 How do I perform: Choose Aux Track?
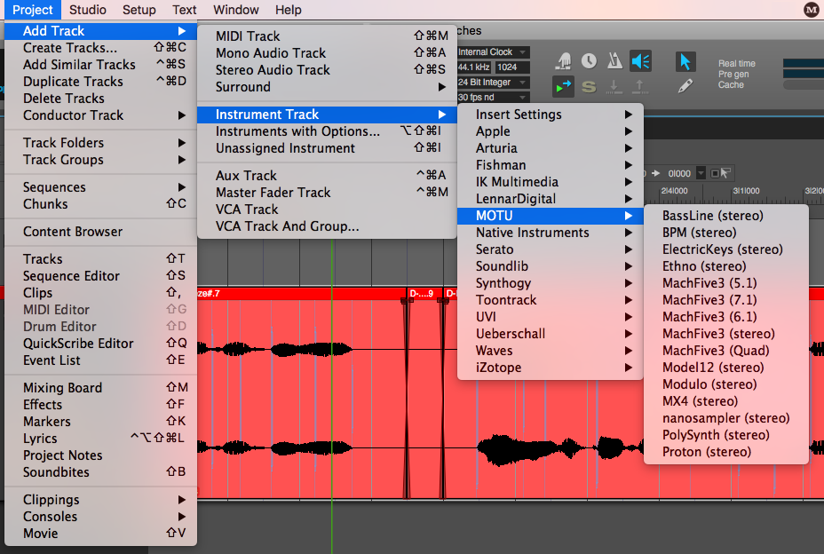coord(327,176)
